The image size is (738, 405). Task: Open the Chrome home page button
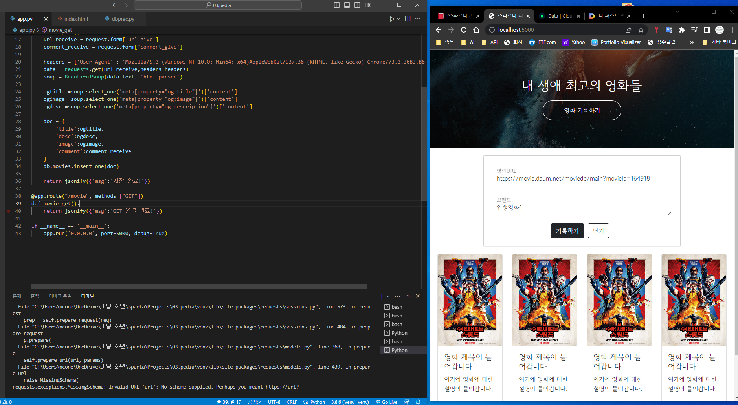[x=476, y=30]
